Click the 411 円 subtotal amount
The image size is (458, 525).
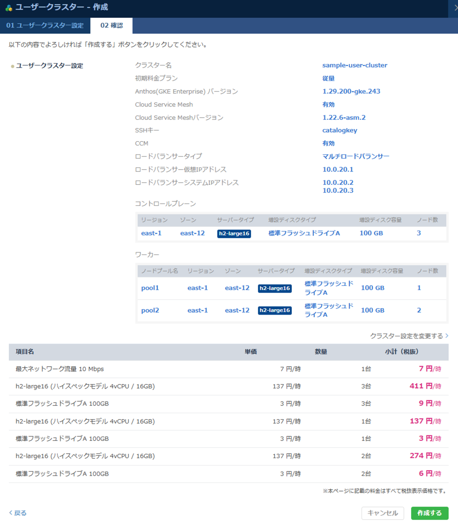tap(421, 386)
